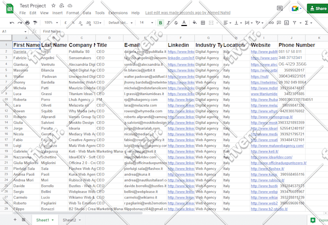Screen dimensions: 328x225
Task: Print the spreadsheet via printer icon
Action: (27, 23)
